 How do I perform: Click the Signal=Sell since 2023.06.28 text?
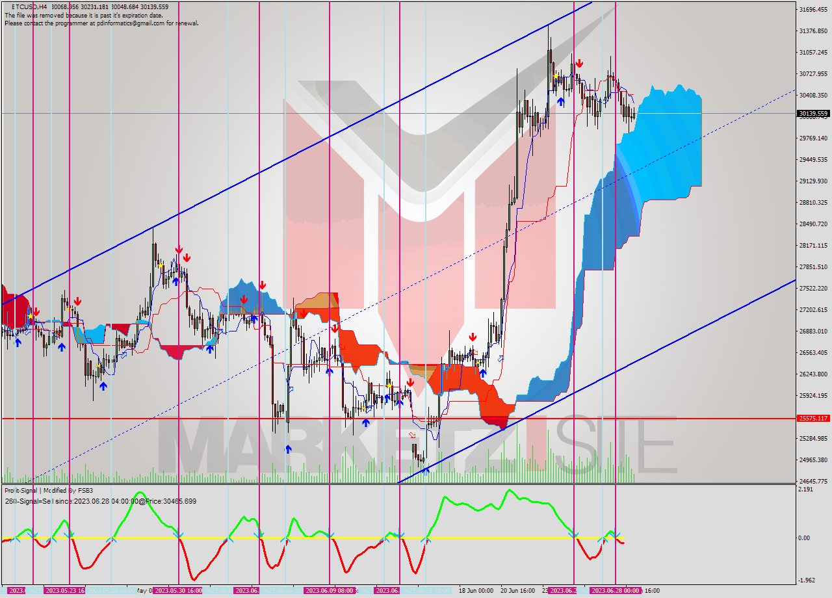pos(100,501)
